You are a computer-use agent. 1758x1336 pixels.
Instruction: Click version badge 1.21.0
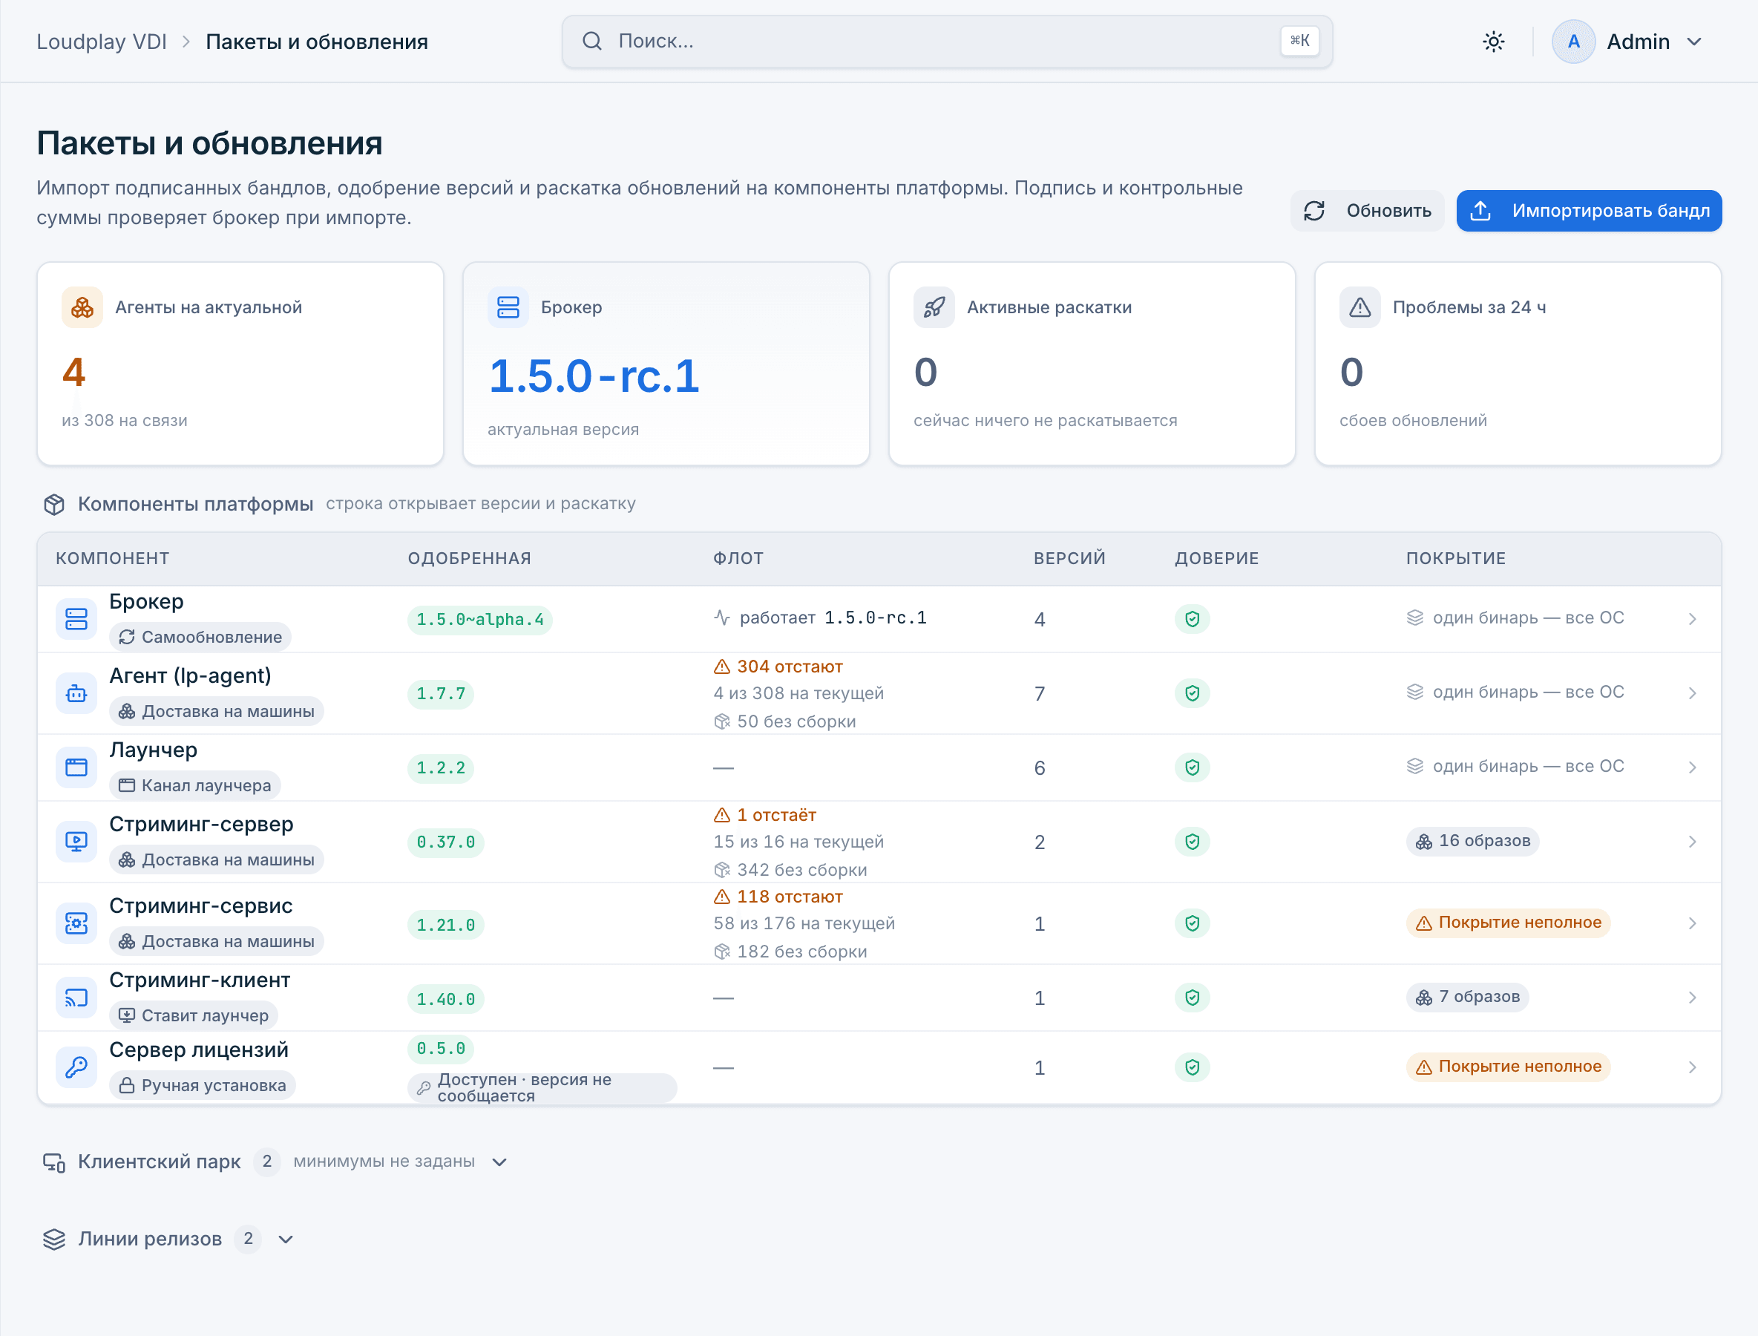(446, 925)
